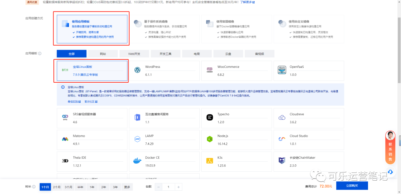Click the Cloudreve cloud icon

(282, 118)
